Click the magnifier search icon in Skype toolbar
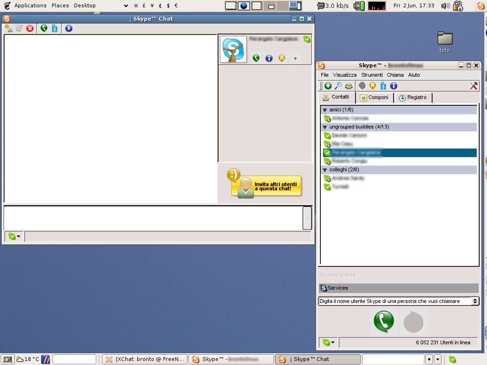This screenshot has width=487, height=365. [338, 86]
